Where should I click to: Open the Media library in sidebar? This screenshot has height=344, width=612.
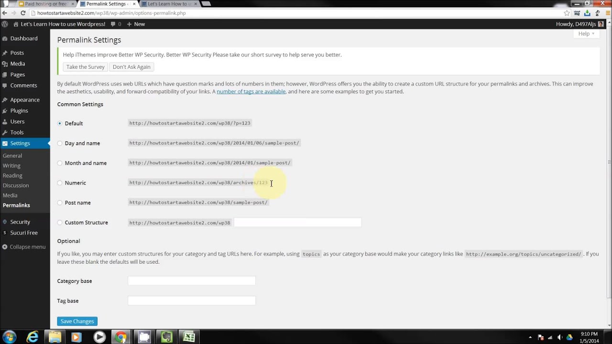18,64
